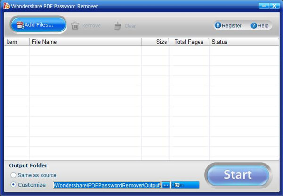Open the Help link

(x=260, y=25)
